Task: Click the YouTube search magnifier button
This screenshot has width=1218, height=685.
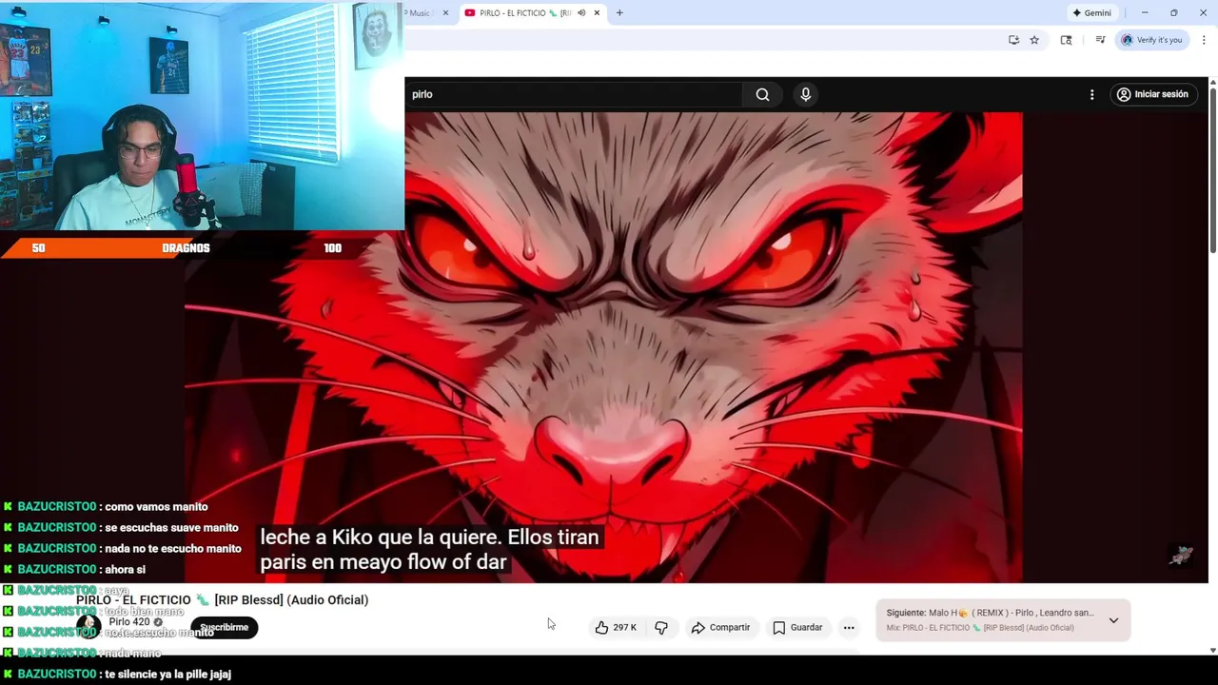Action: pyautogui.click(x=762, y=94)
